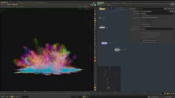Open the View menu in MPlay
175x98 pixels.
tap(5, 7)
